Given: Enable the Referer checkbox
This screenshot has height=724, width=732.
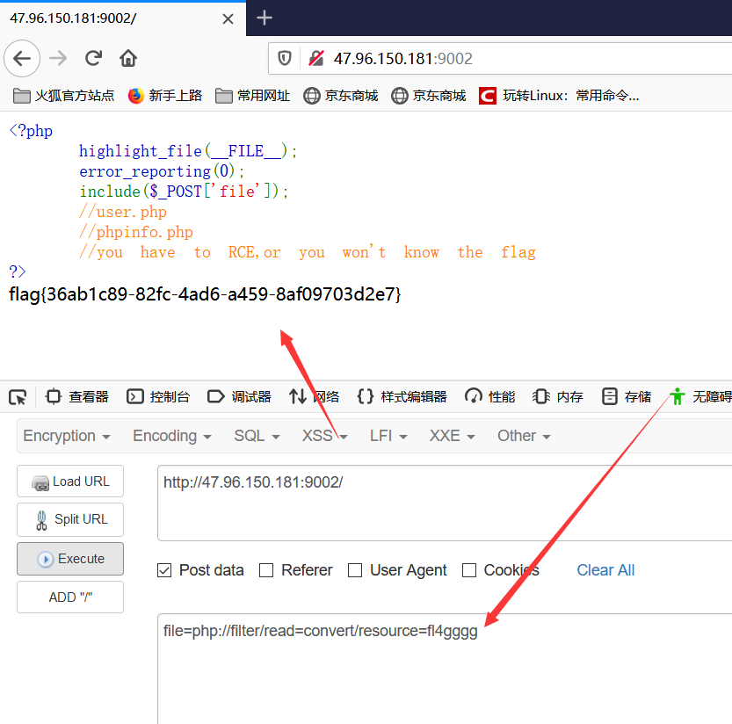Looking at the screenshot, I should click(266, 570).
